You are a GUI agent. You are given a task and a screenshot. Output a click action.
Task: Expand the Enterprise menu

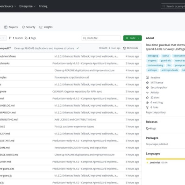click(x=28, y=6)
